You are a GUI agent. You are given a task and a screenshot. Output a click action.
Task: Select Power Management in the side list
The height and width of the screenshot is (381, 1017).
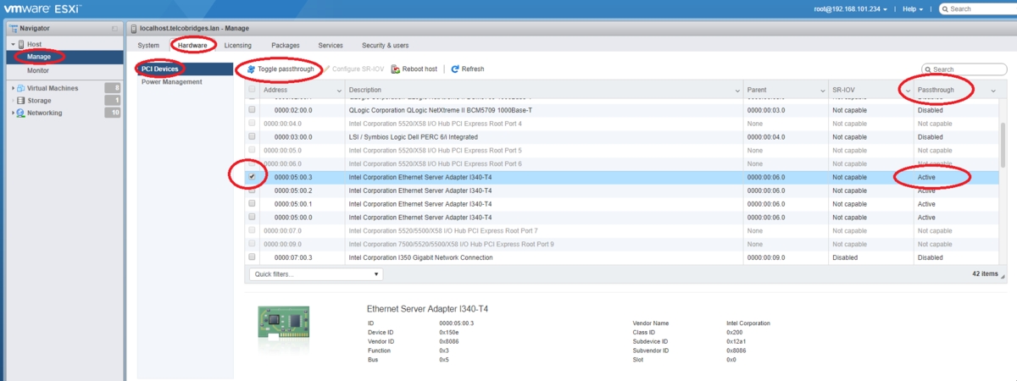(171, 82)
